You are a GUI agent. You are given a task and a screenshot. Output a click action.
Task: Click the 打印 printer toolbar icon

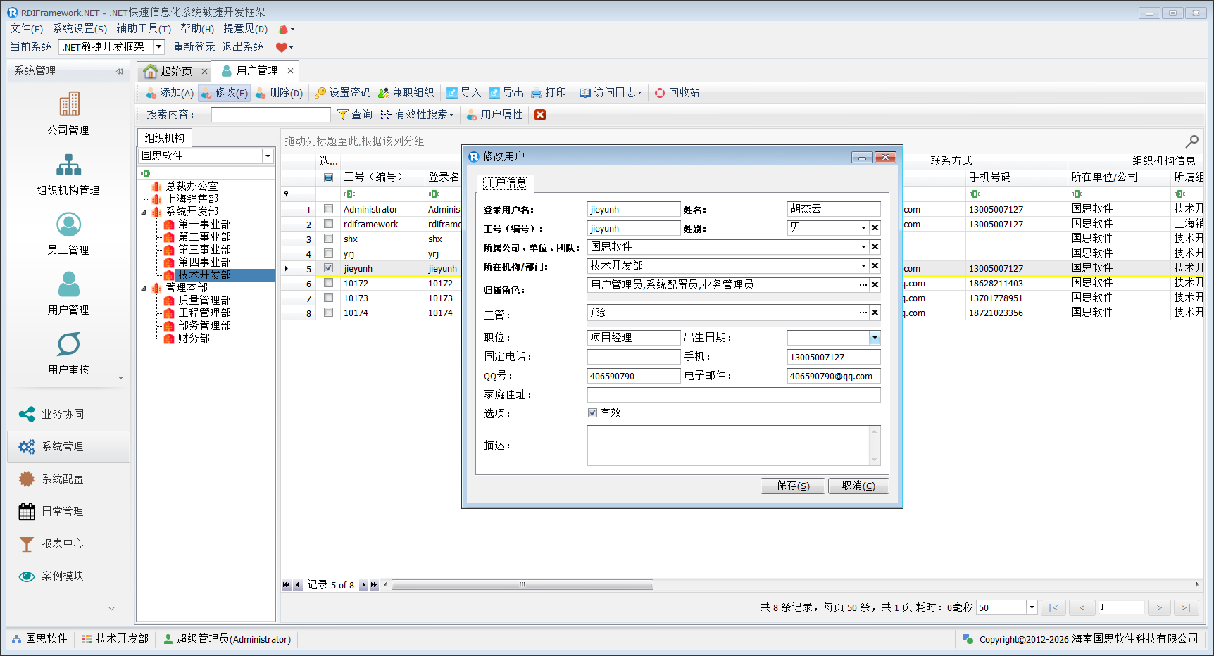(537, 93)
